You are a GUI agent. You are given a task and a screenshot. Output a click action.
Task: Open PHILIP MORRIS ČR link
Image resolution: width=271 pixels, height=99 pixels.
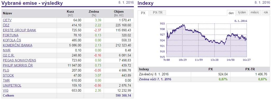[18, 65]
